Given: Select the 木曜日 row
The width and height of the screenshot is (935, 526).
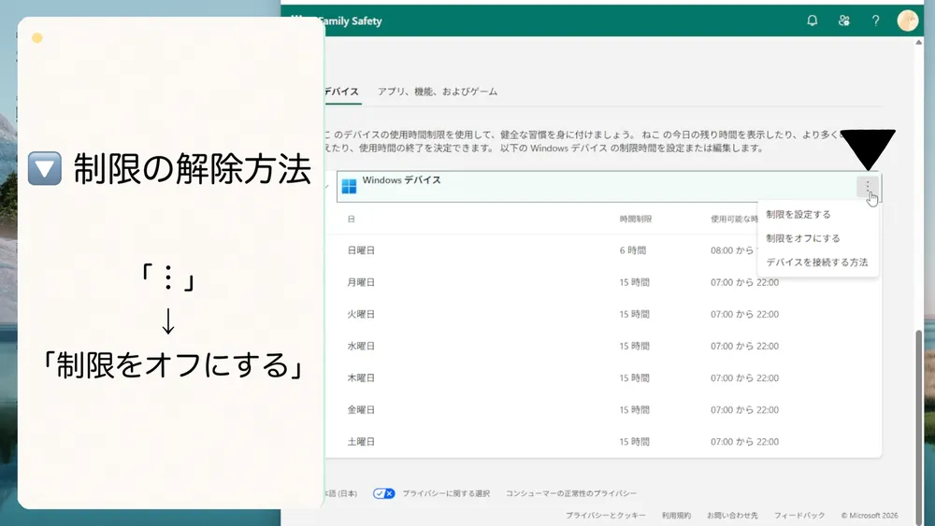Looking at the screenshot, I should point(602,378).
